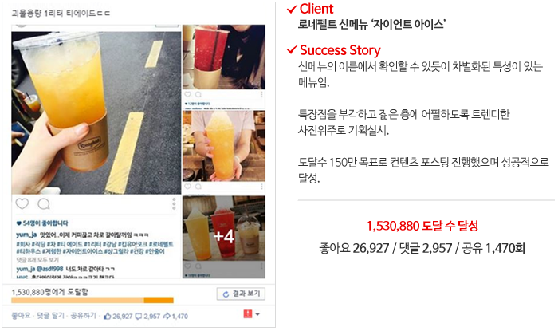The image size is (558, 335).
Task: Click the large main iced tea photo
Action: [96, 112]
